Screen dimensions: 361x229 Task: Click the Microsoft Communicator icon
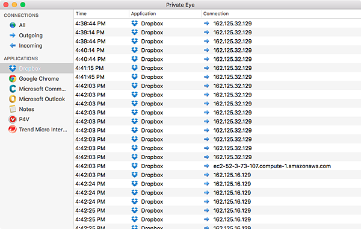point(13,89)
